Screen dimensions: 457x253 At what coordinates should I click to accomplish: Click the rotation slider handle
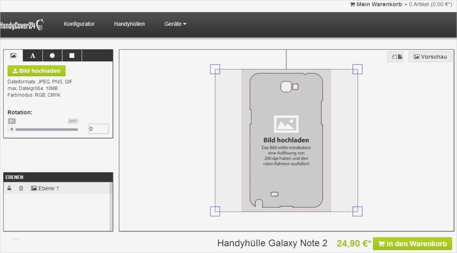(12, 129)
